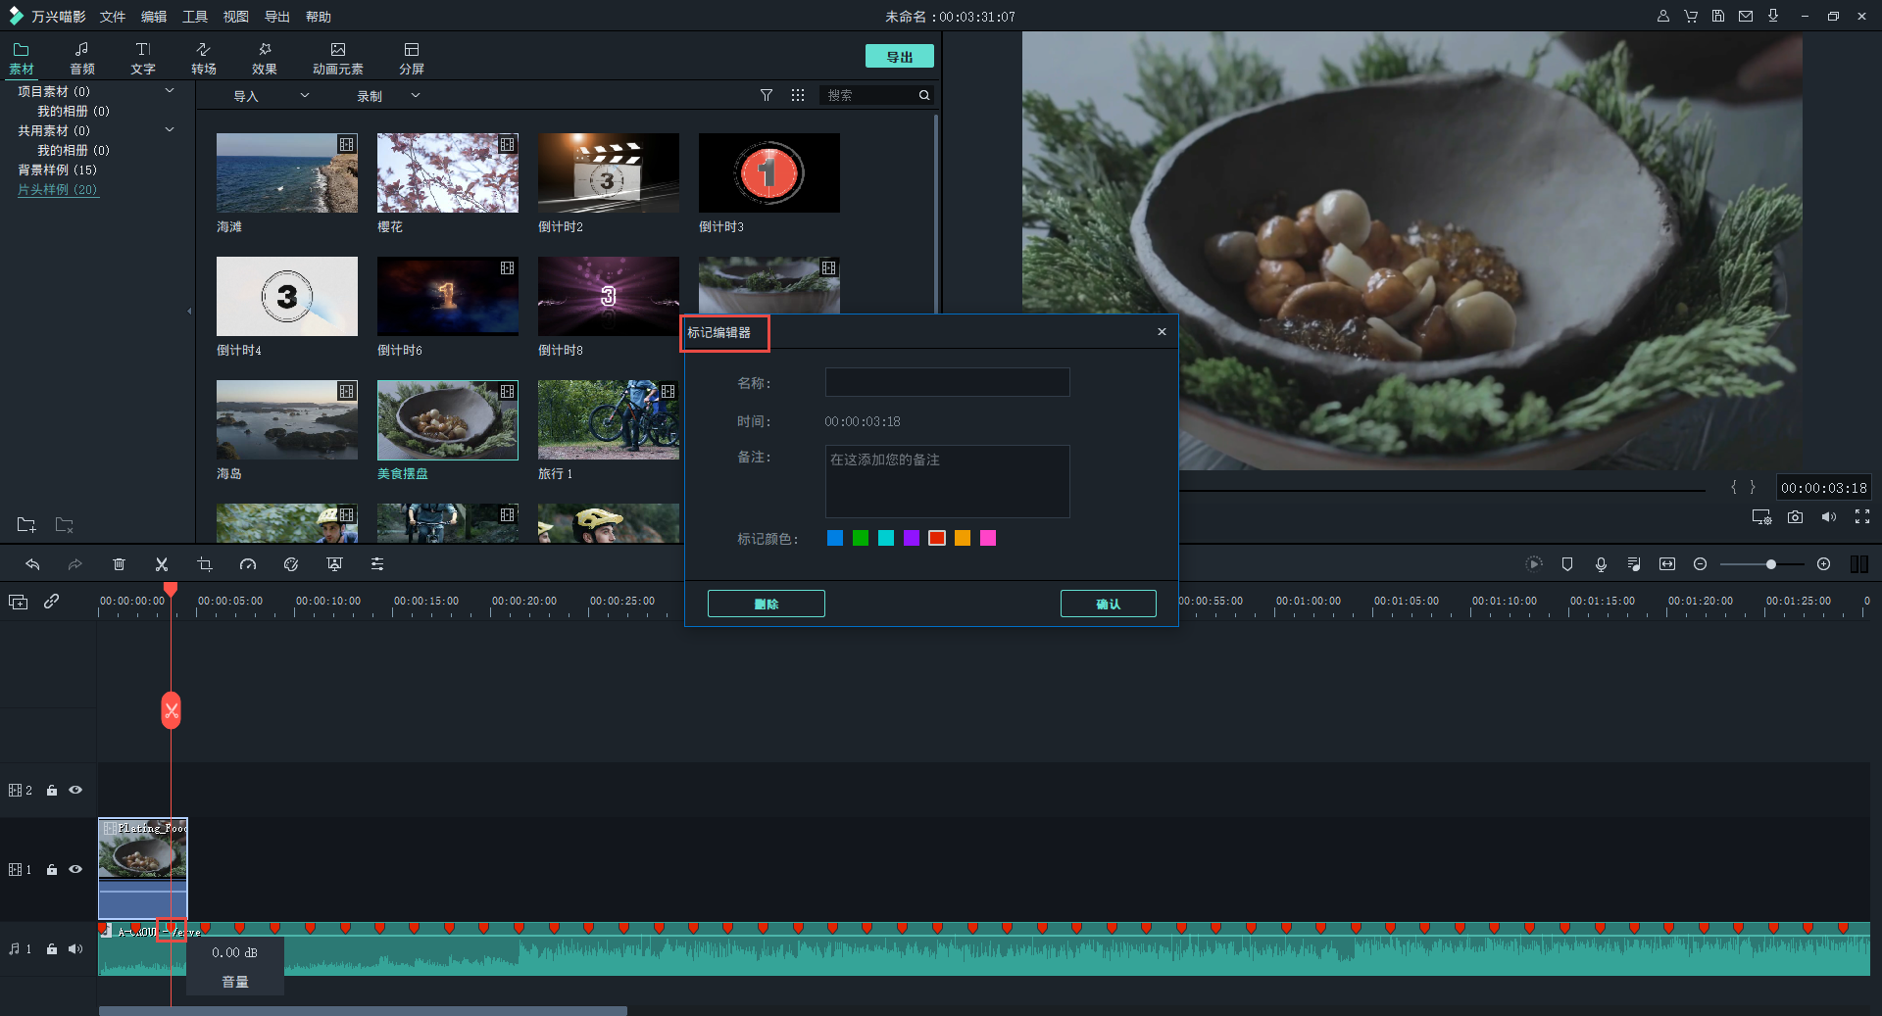Select the purple marker color swatch
The height and width of the screenshot is (1016, 1882).
(912, 538)
